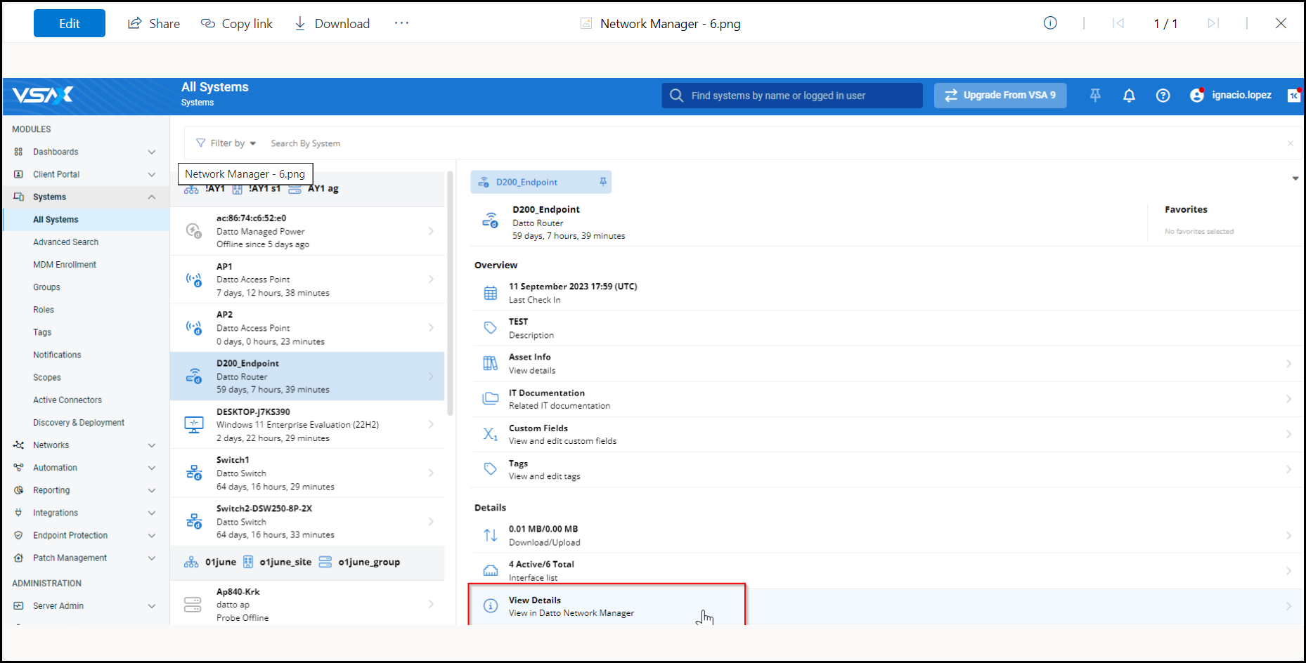Screen dimensions: 1306x663
Task: Select the D200_Endpoint router row
Action: [x=307, y=376]
